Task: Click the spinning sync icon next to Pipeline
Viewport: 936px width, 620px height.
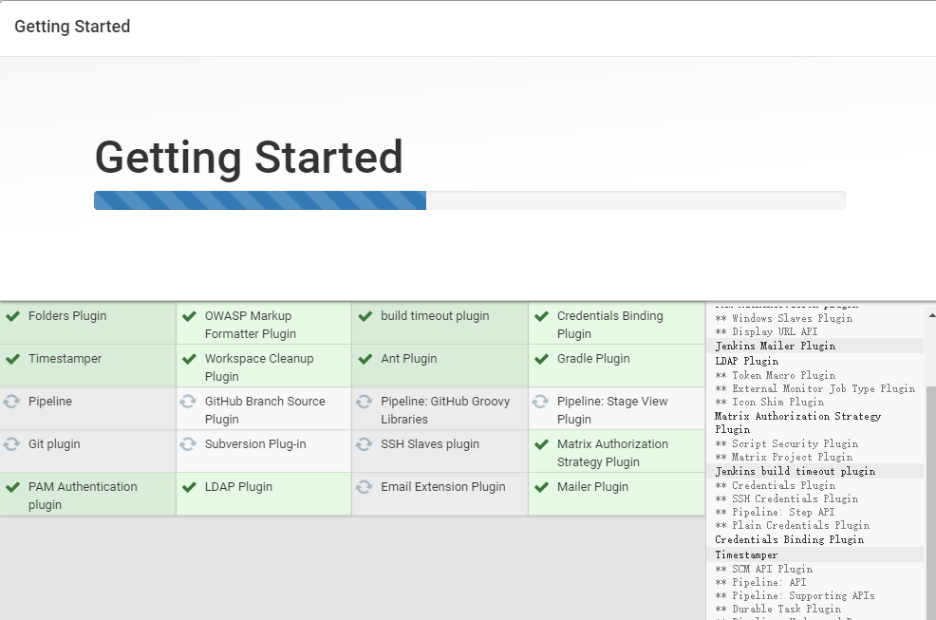Action: 11,402
